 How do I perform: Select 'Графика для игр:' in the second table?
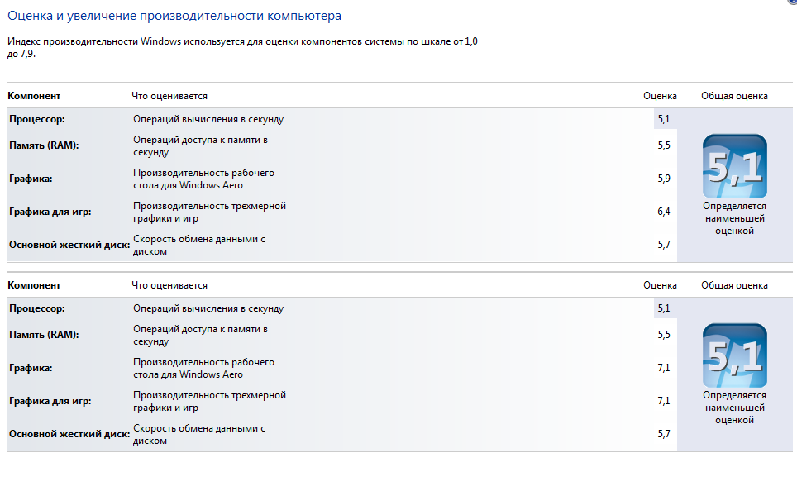(50, 401)
